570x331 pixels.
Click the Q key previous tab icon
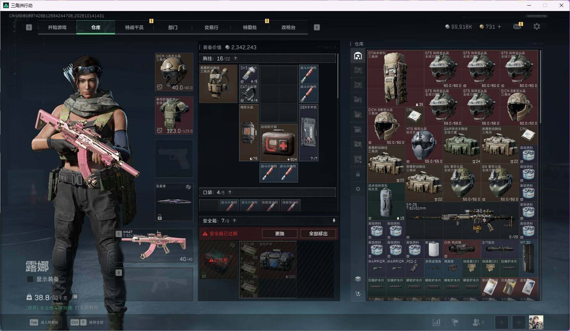click(29, 27)
